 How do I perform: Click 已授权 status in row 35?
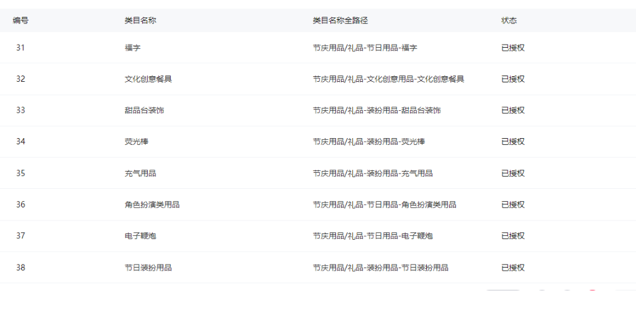513,173
